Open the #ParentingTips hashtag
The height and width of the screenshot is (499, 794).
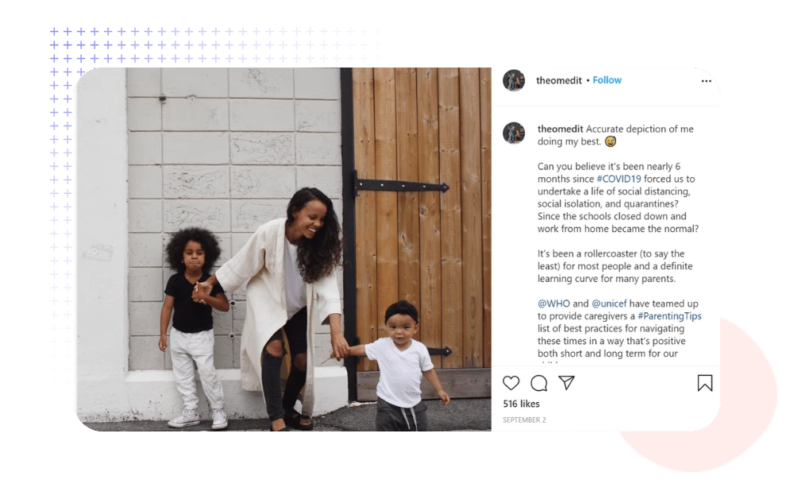669,316
